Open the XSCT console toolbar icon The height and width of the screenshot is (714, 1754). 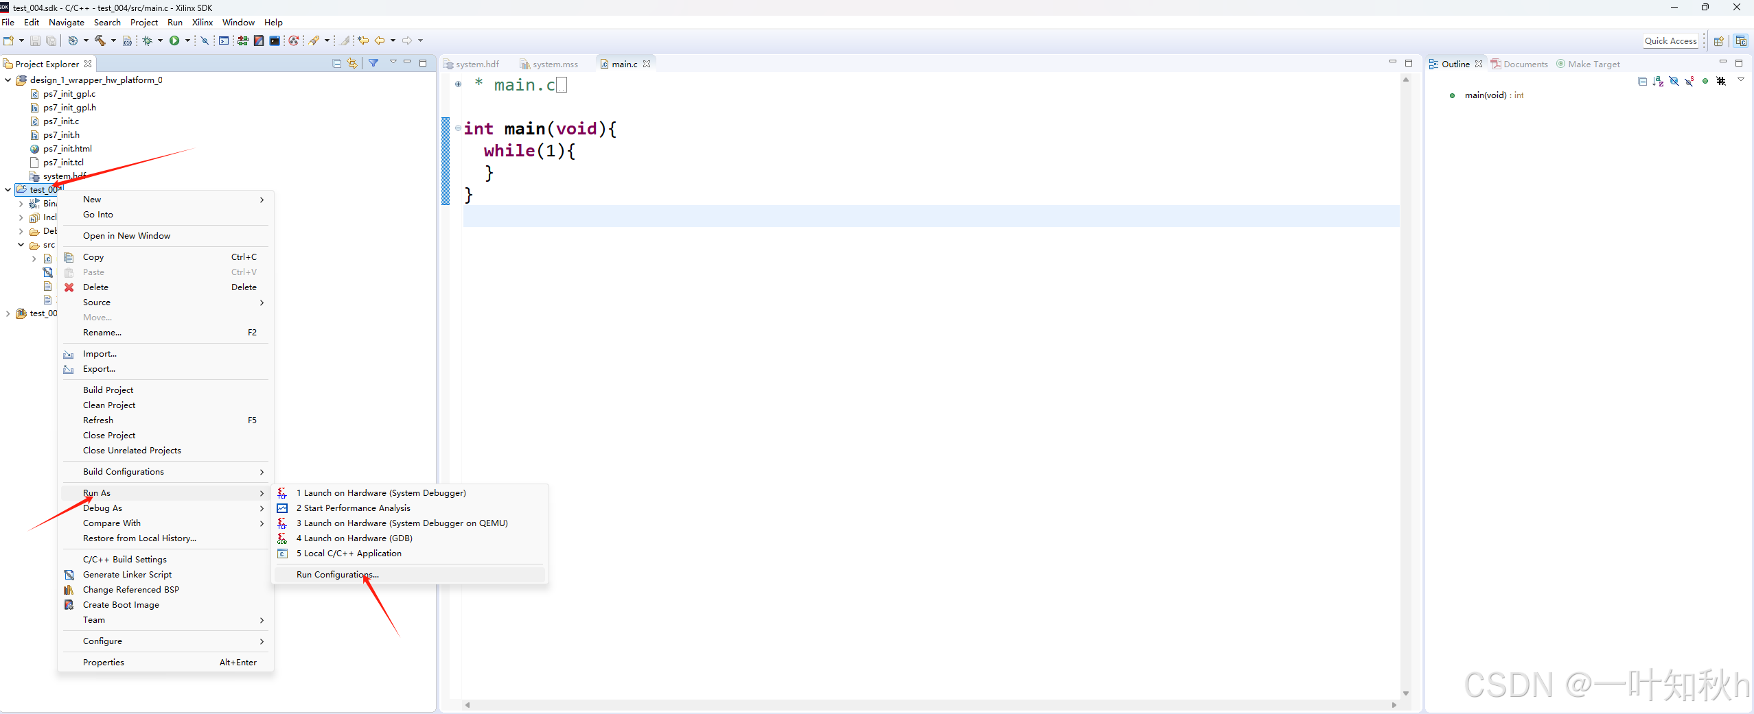(x=224, y=40)
